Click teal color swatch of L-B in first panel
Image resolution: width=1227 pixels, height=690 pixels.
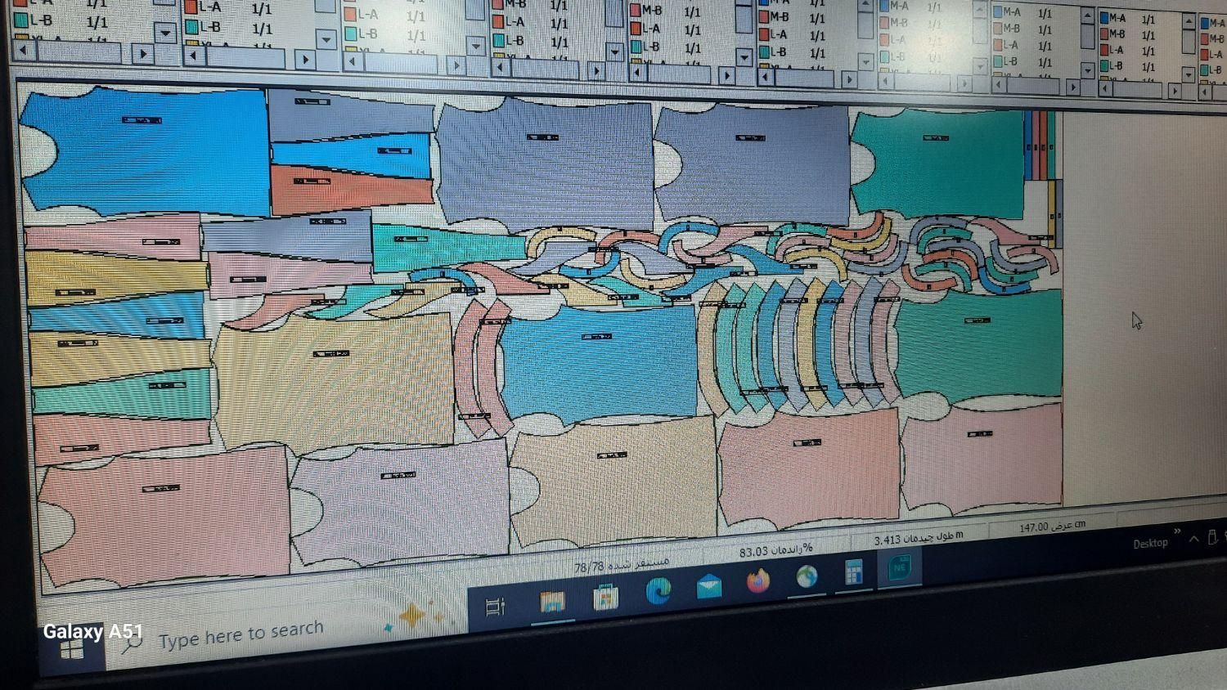pos(20,19)
